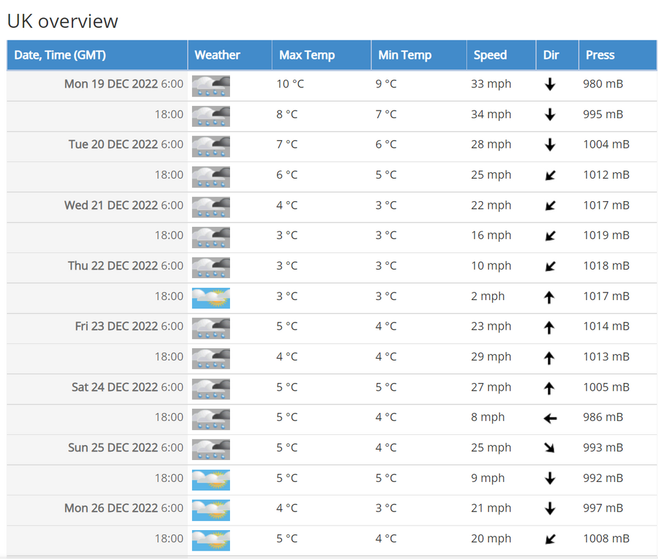
Task: Click the 28 mph speed value
Action: coord(491,145)
